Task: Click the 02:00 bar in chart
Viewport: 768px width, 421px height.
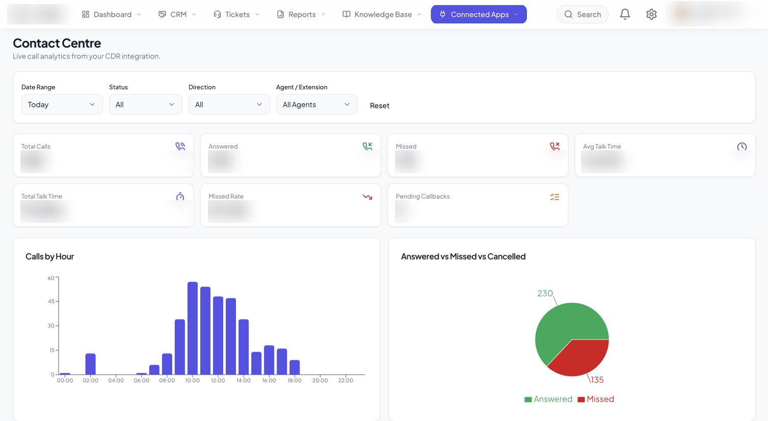Action: point(91,364)
